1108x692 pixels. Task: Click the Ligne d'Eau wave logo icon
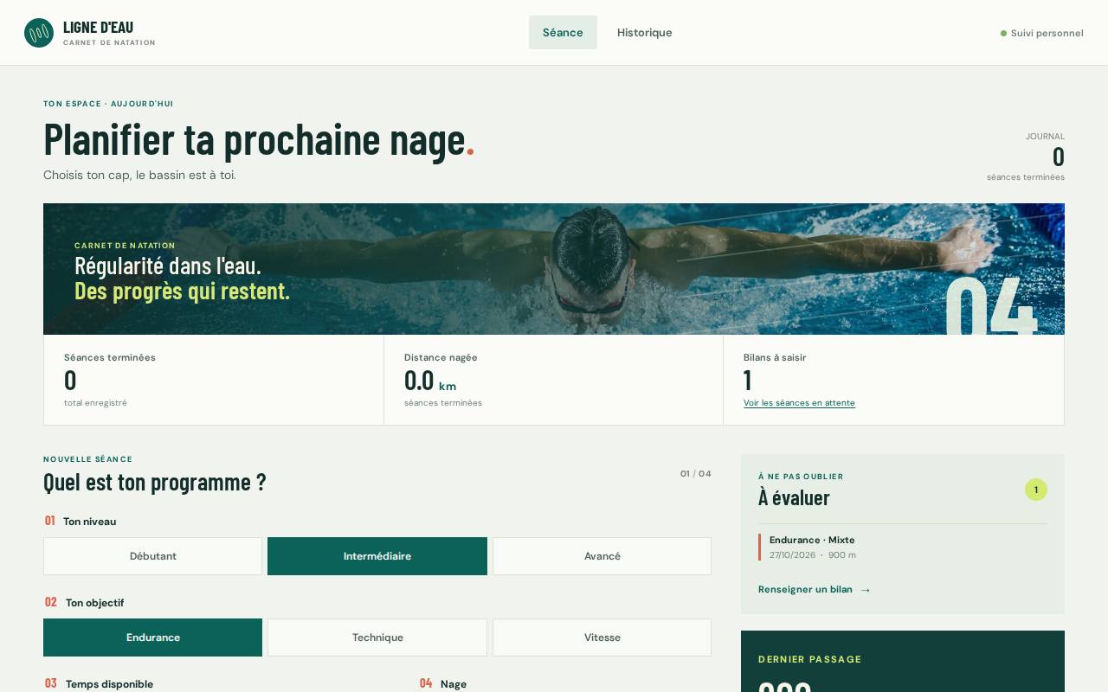coord(39,33)
